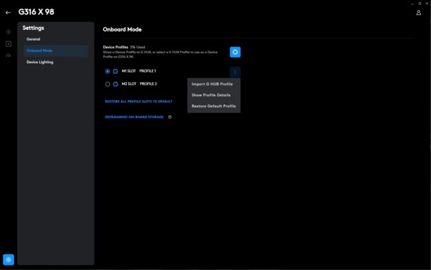Click the blue Onboard Mode toggle button
Viewport: 431px width, 270px height.
235,52
